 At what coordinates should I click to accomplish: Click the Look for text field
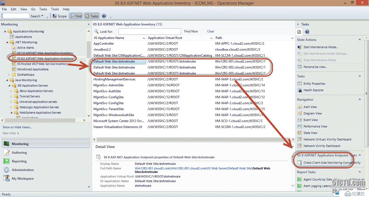pyautogui.click(x=150, y=31)
